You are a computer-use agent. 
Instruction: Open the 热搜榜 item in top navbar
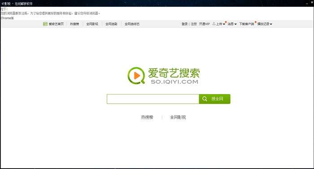coord(74,24)
